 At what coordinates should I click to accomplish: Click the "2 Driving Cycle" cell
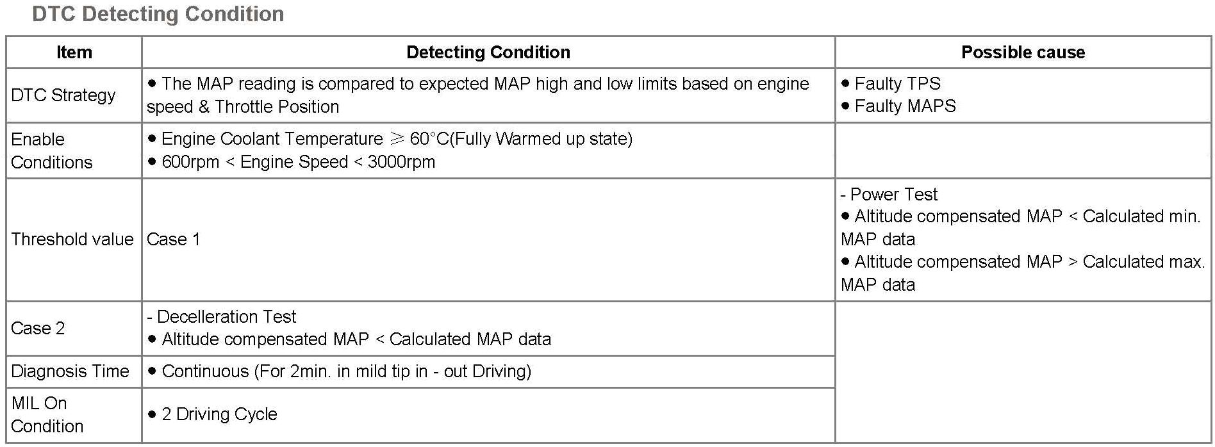tap(219, 414)
